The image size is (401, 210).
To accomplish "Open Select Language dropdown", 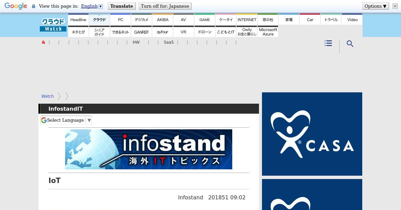I will [66, 120].
